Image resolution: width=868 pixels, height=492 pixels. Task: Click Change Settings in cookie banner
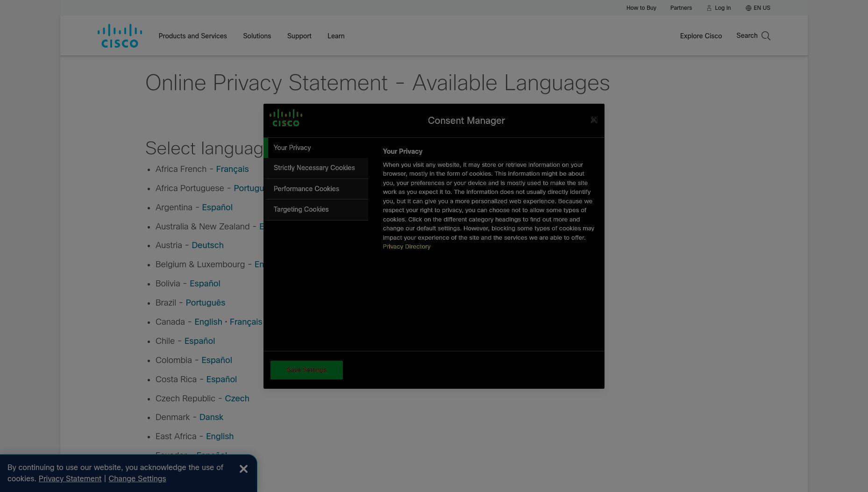tap(137, 478)
